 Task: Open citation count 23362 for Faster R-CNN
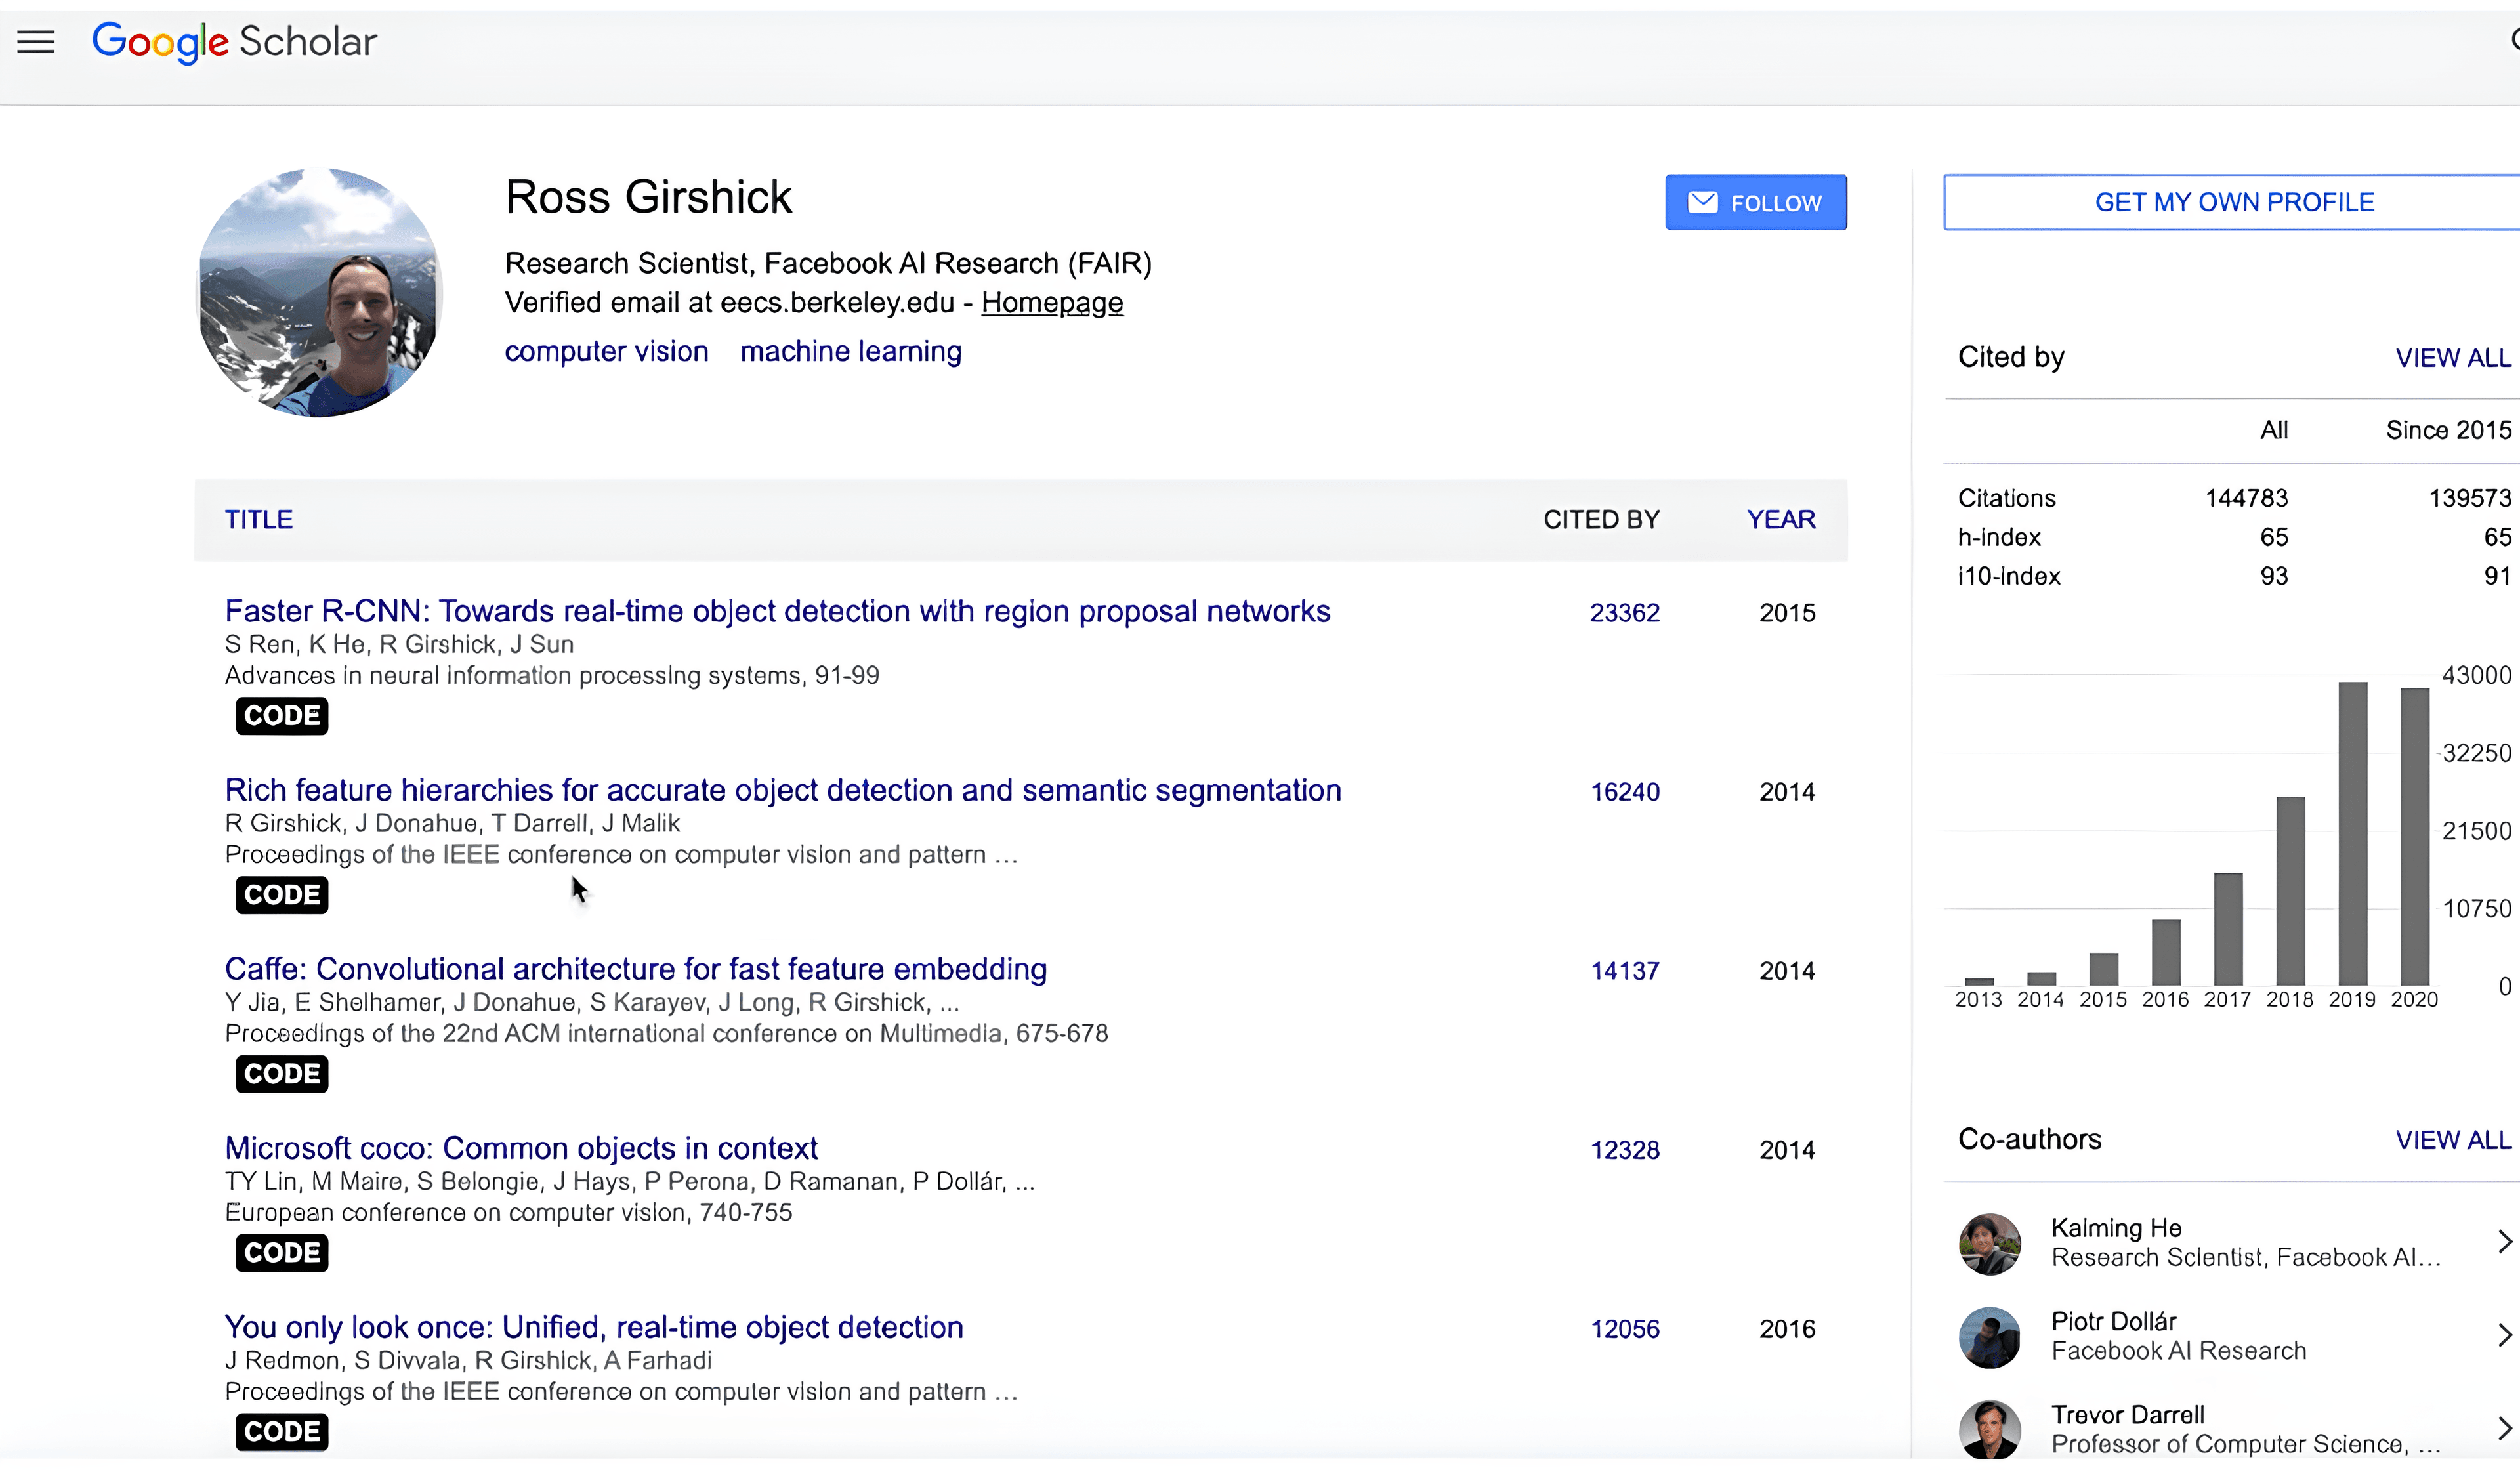(x=1624, y=613)
